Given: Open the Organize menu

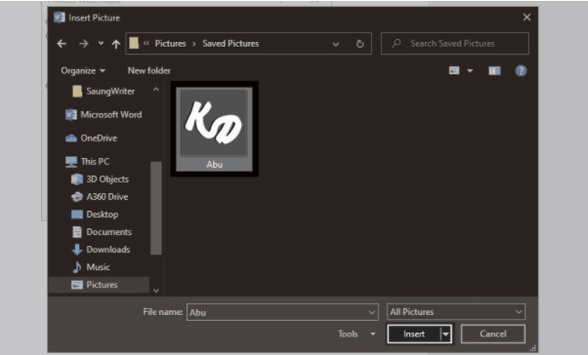Looking at the screenshot, I should (83, 71).
